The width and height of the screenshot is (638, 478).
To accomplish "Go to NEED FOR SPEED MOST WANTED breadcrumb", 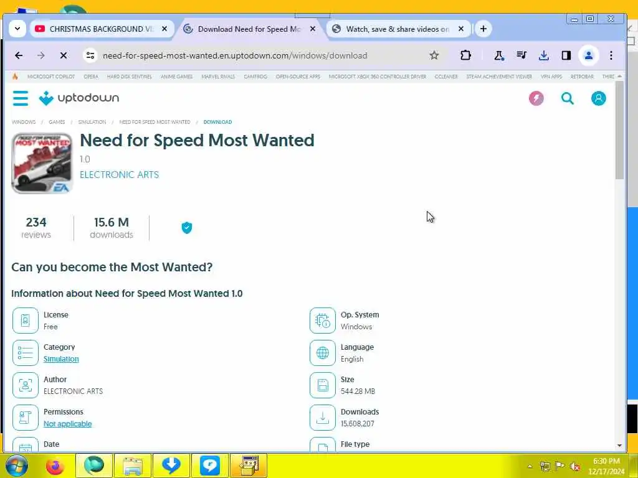I will click(x=155, y=122).
